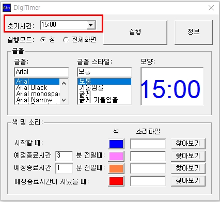Image resolution: width=220 pixels, height=202 pixels.
Task: Click the 지났을 때 sound file field
Action: click(x=148, y=181)
